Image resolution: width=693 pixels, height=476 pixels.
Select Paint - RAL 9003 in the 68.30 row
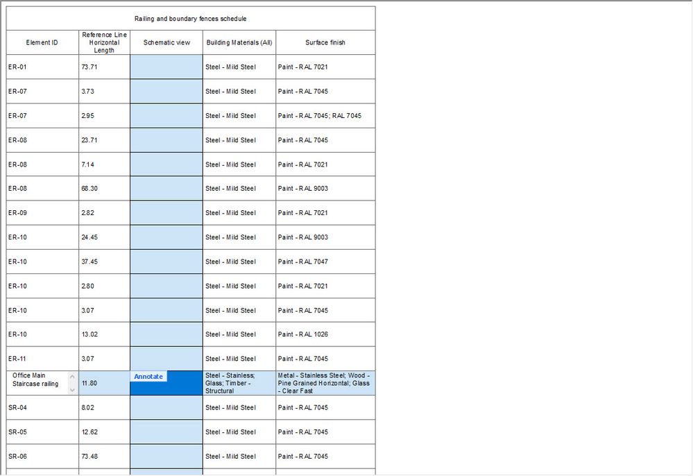325,188
